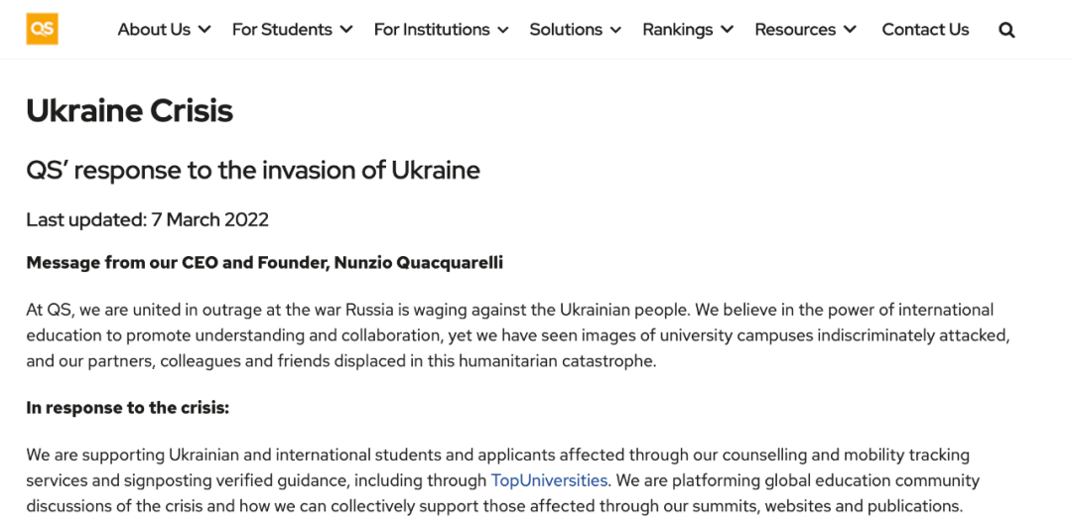Screen dimensions: 1072x529
Task: Select the For Students menu text
Action: click(282, 30)
